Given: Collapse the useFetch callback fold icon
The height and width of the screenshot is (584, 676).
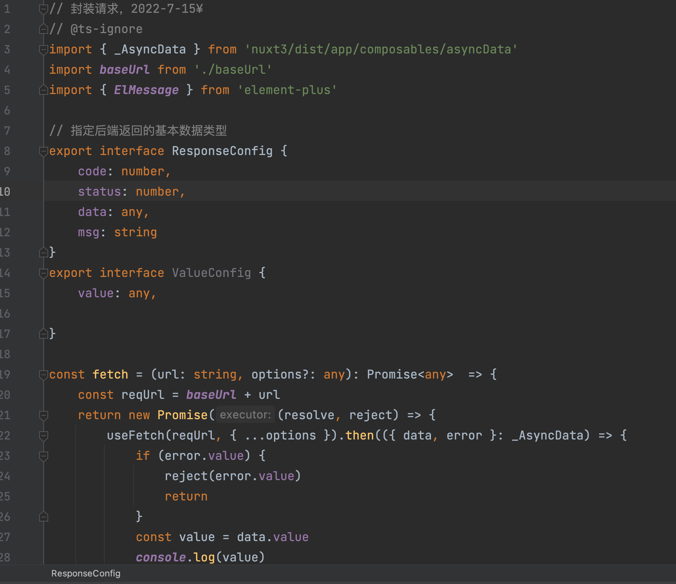Looking at the screenshot, I should pos(43,436).
